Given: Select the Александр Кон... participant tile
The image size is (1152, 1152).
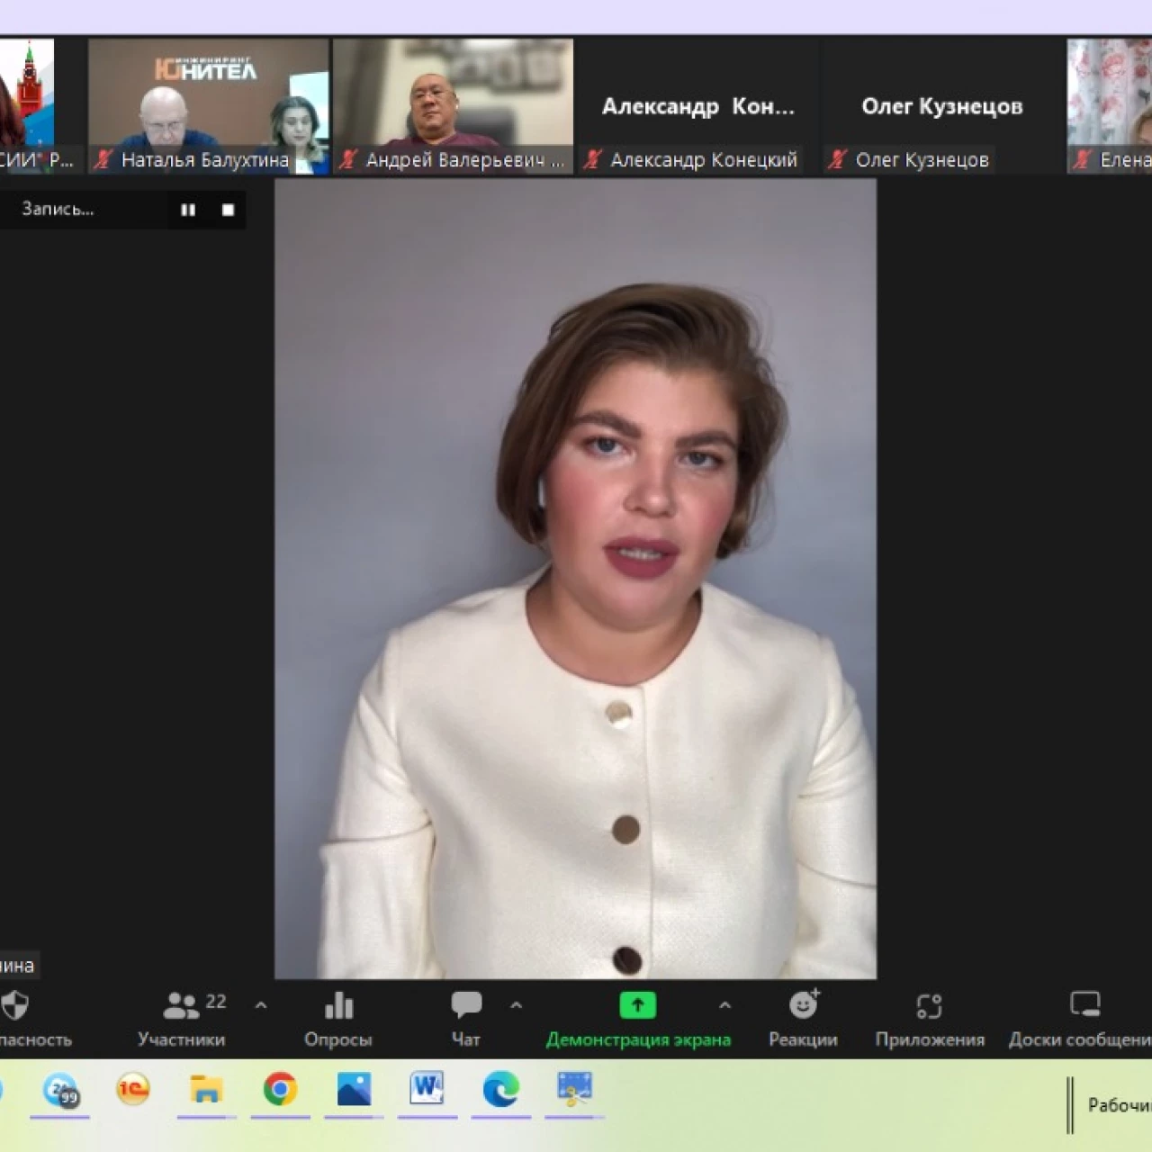Looking at the screenshot, I should pyautogui.click(x=698, y=105).
